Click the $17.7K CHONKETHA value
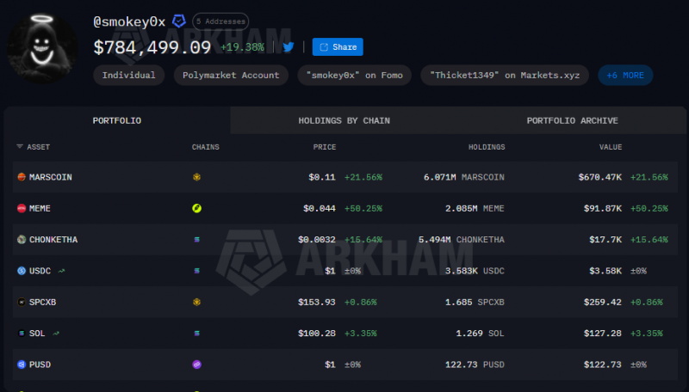Image resolution: width=689 pixels, height=392 pixels. click(605, 239)
